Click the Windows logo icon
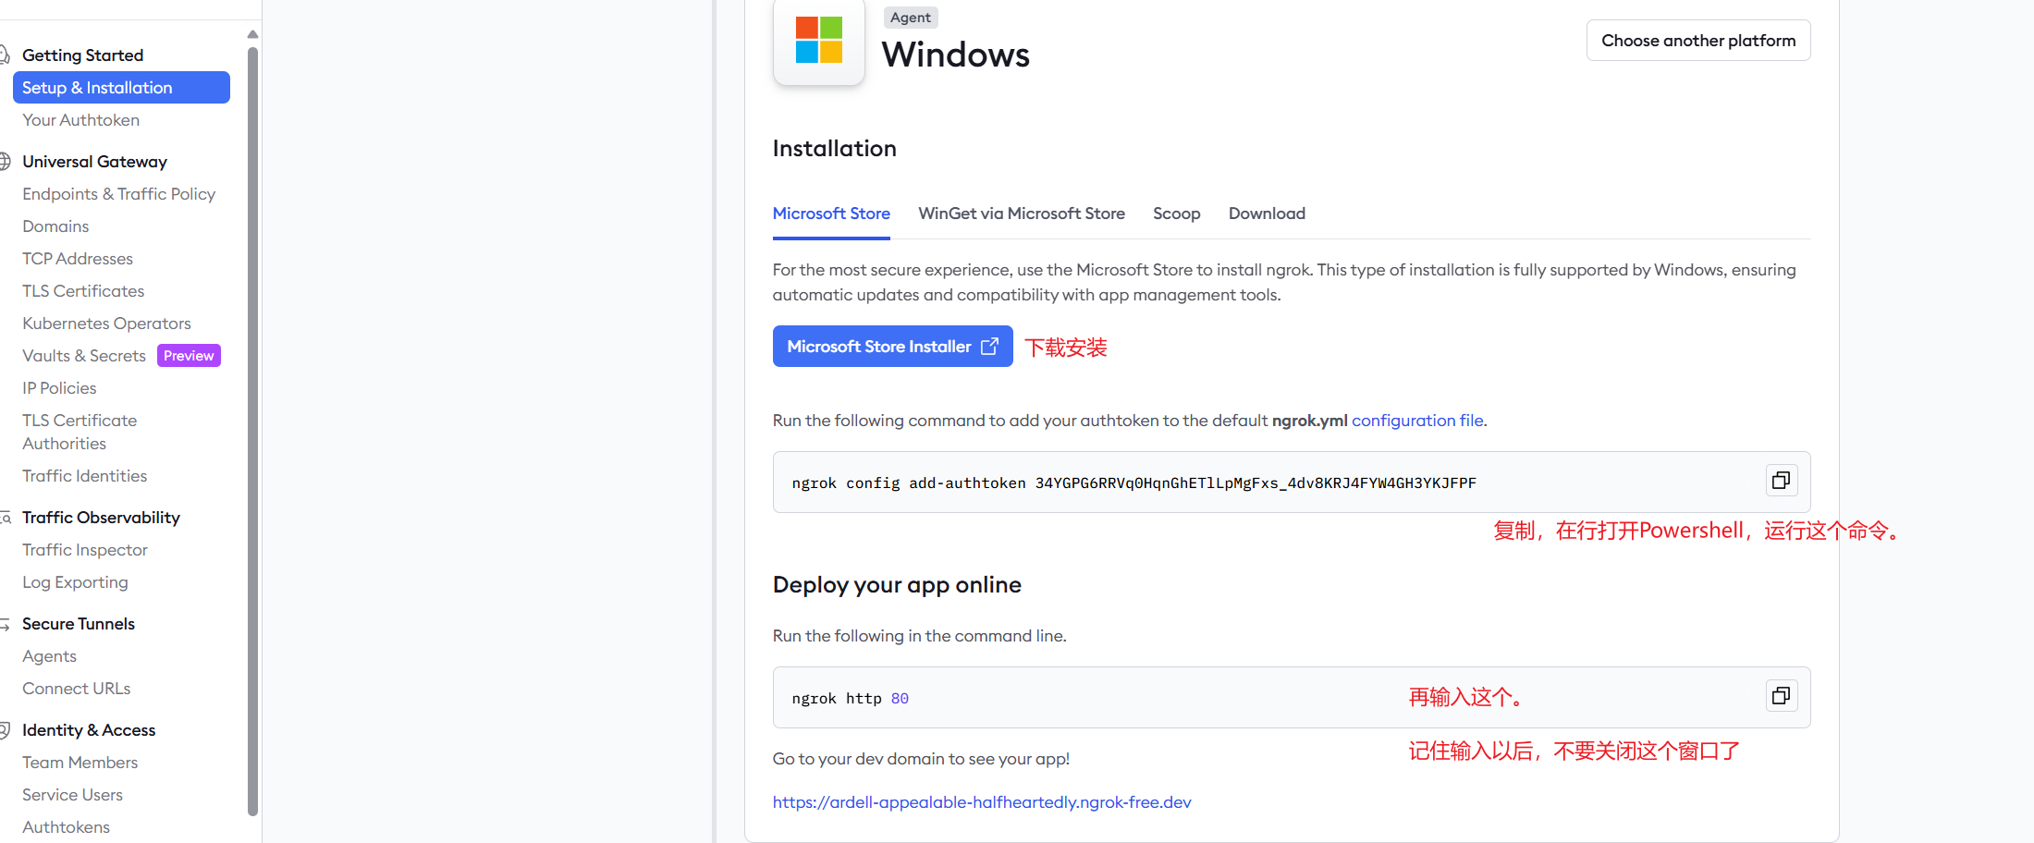The height and width of the screenshot is (843, 2034). point(818,41)
